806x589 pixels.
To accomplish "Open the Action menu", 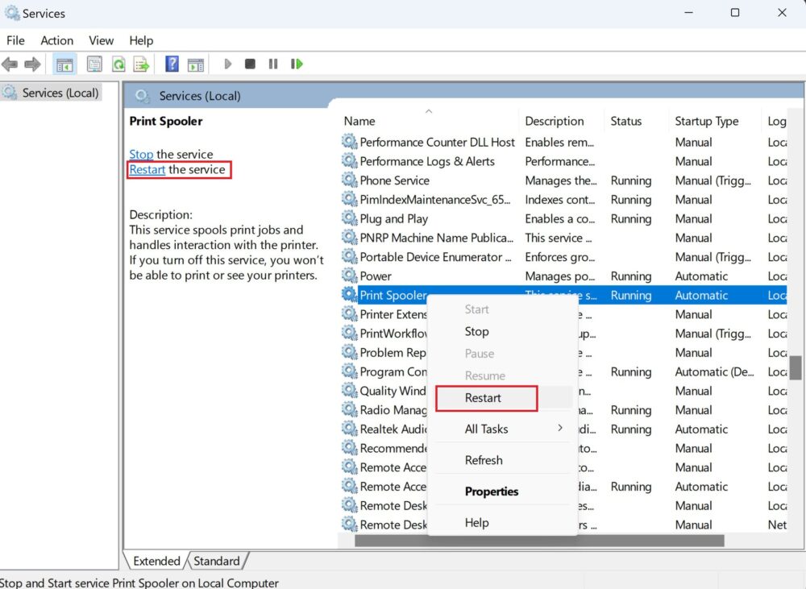I will pyautogui.click(x=56, y=40).
